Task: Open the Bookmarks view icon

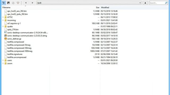Action: tap(8, 3)
